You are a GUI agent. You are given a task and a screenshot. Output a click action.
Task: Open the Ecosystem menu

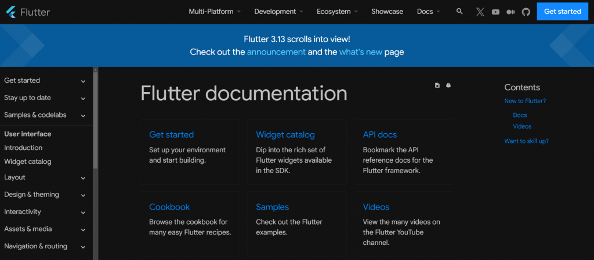coord(337,12)
